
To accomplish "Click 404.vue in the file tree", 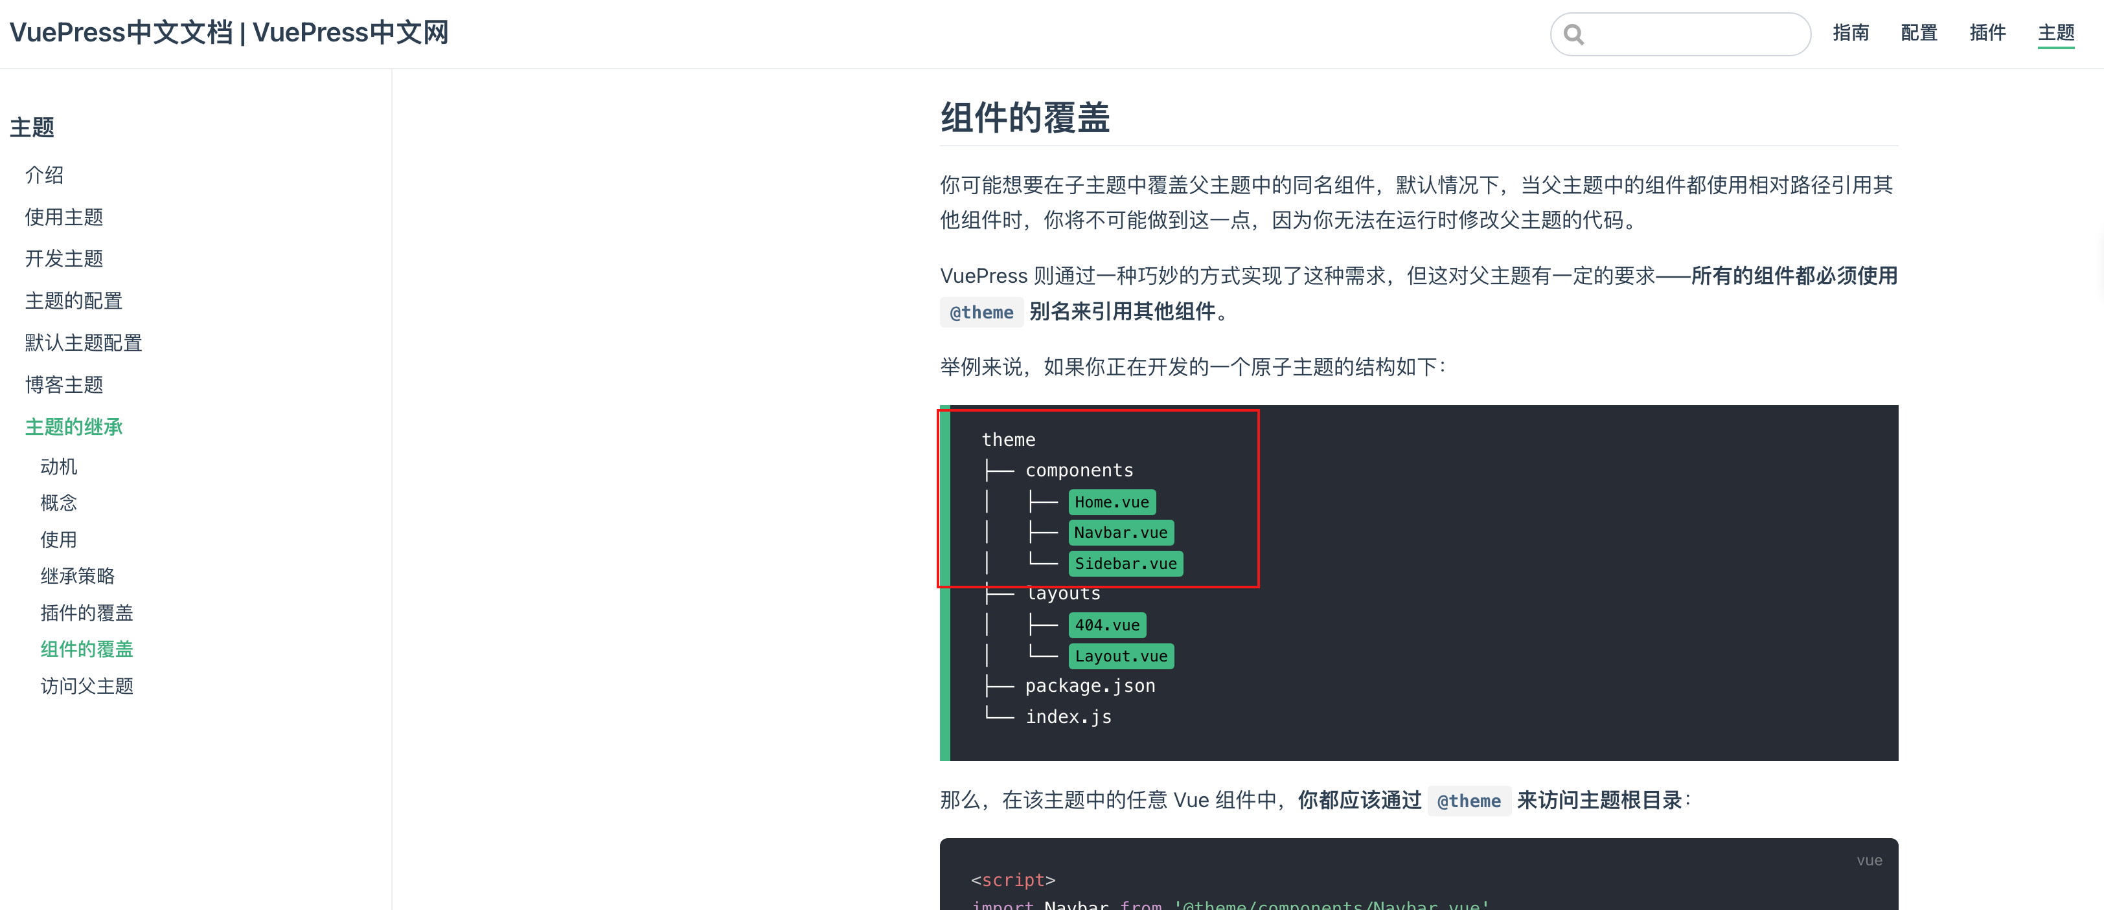I will (x=1106, y=625).
